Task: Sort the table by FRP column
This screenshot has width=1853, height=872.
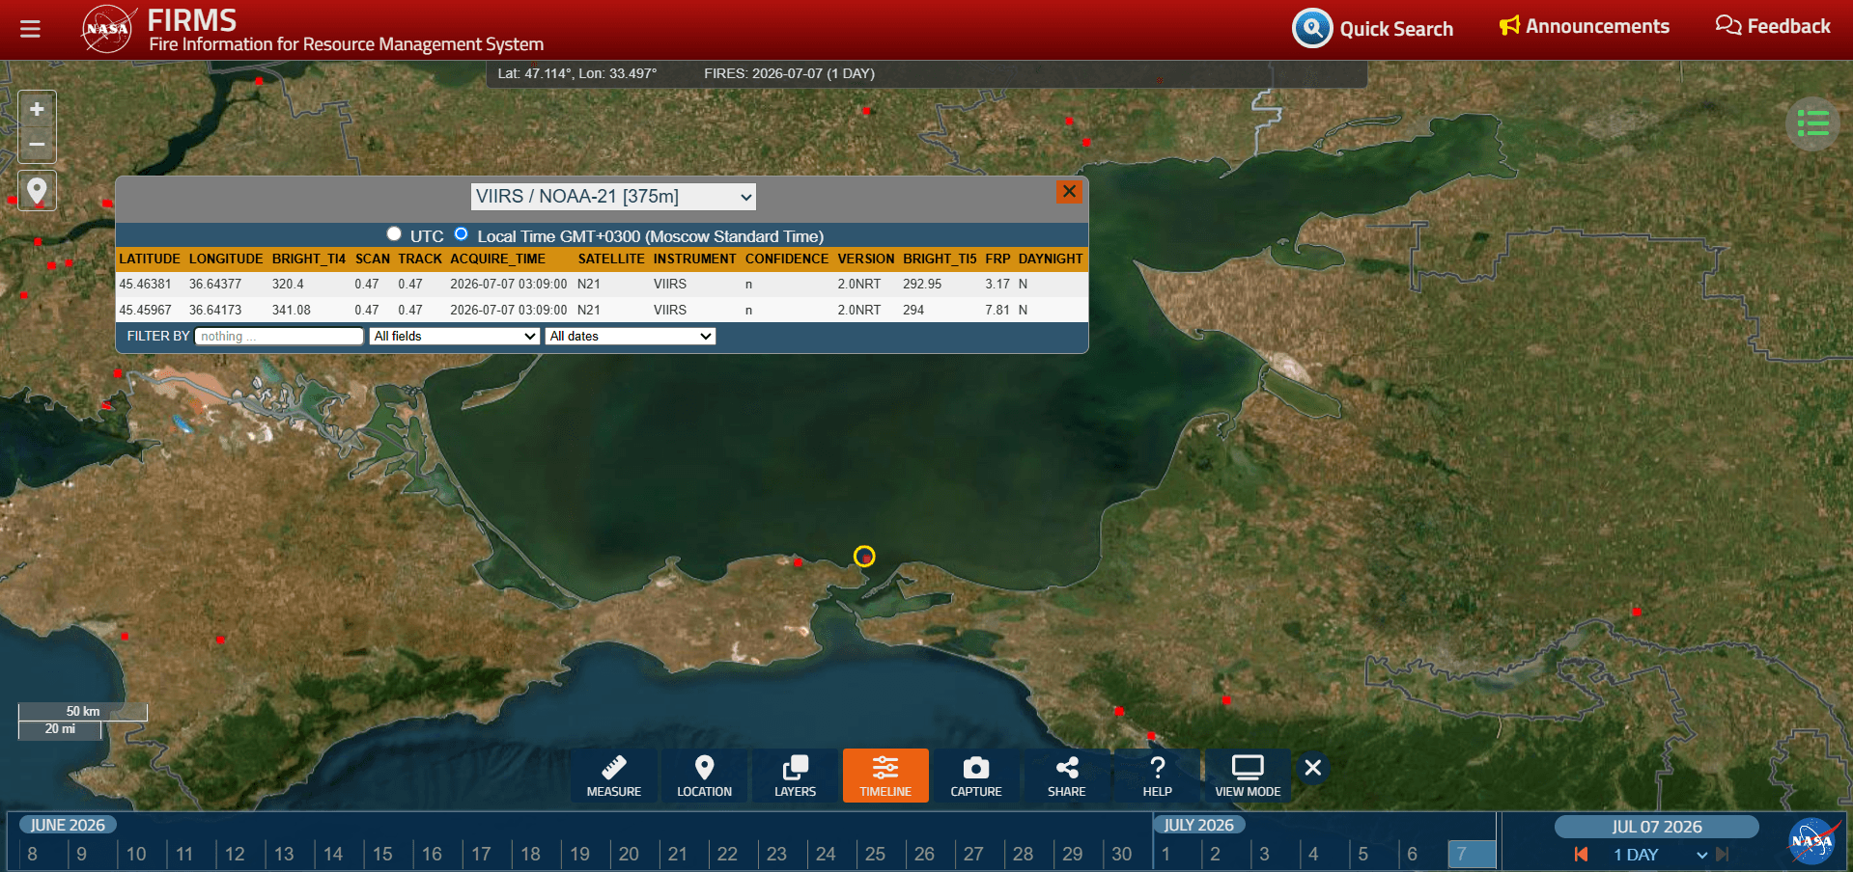Action: (x=997, y=259)
